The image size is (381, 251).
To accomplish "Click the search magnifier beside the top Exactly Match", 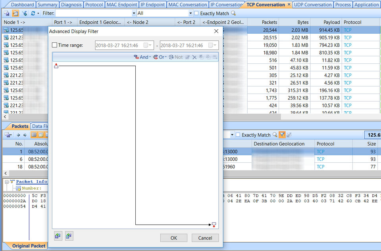I will point(233,13).
